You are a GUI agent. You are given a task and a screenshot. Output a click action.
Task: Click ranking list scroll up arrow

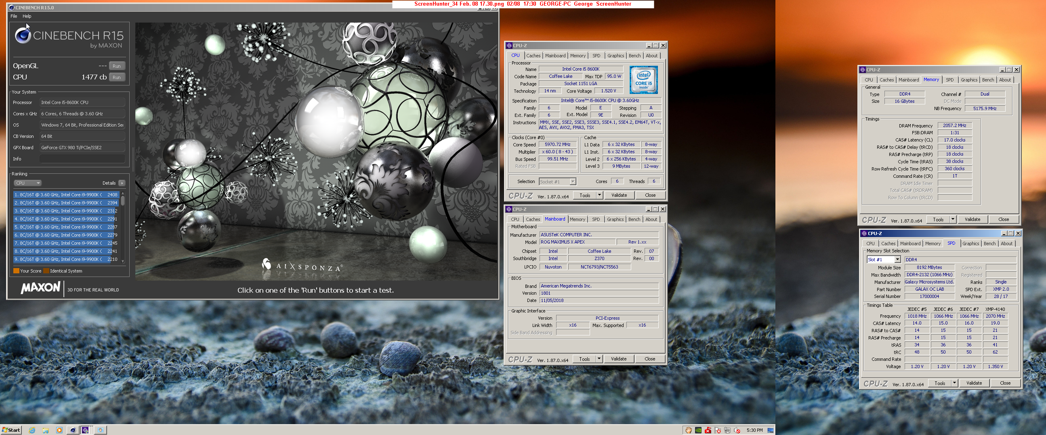click(123, 193)
